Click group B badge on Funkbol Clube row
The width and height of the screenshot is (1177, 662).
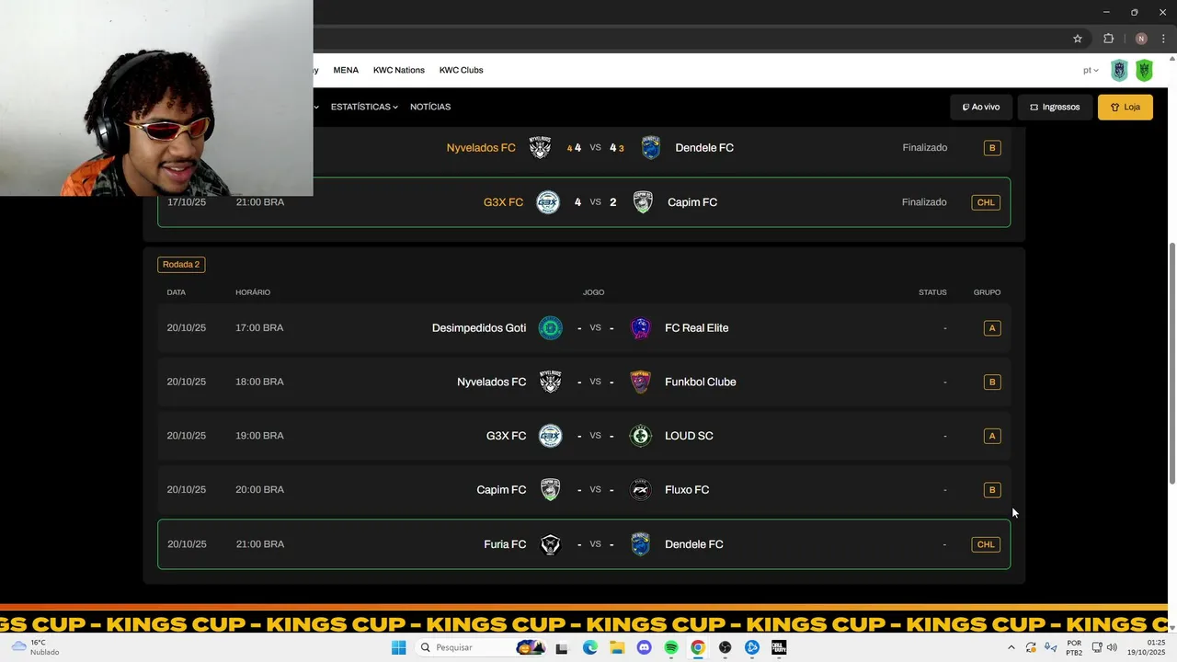click(x=991, y=382)
